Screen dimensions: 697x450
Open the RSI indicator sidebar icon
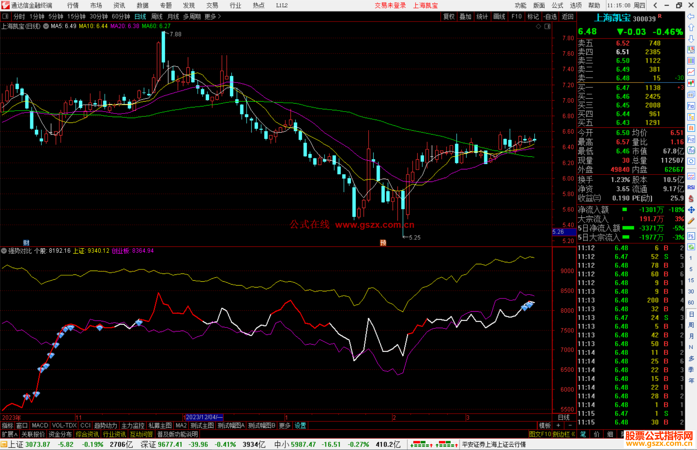tap(691, 187)
